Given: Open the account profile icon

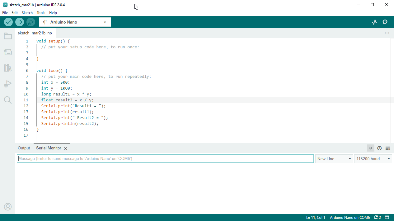Looking at the screenshot, I should coord(8,207).
